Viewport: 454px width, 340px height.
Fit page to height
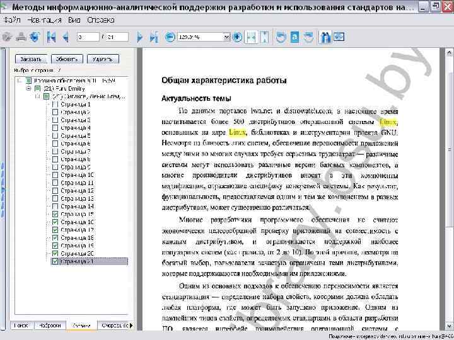[x=265, y=37]
